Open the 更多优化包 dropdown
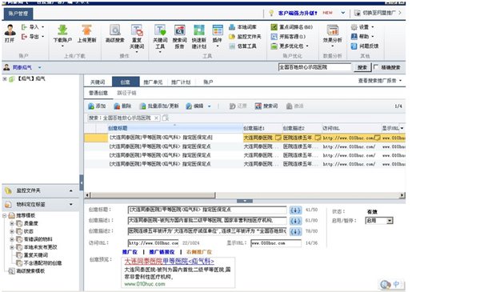480x292 pixels. [307, 46]
